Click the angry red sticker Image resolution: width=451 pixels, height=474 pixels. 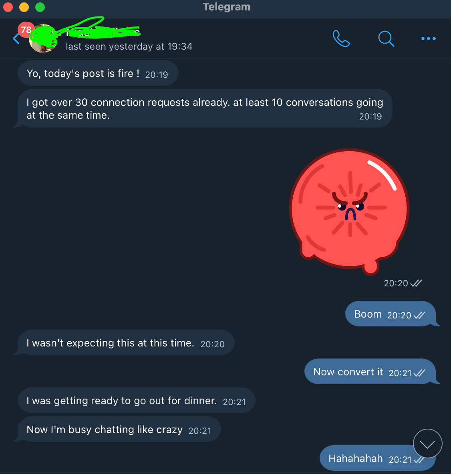tap(349, 211)
